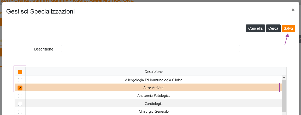Select the Anatomia Patologica row text
This screenshot has height=115, width=301.
(x=154, y=96)
